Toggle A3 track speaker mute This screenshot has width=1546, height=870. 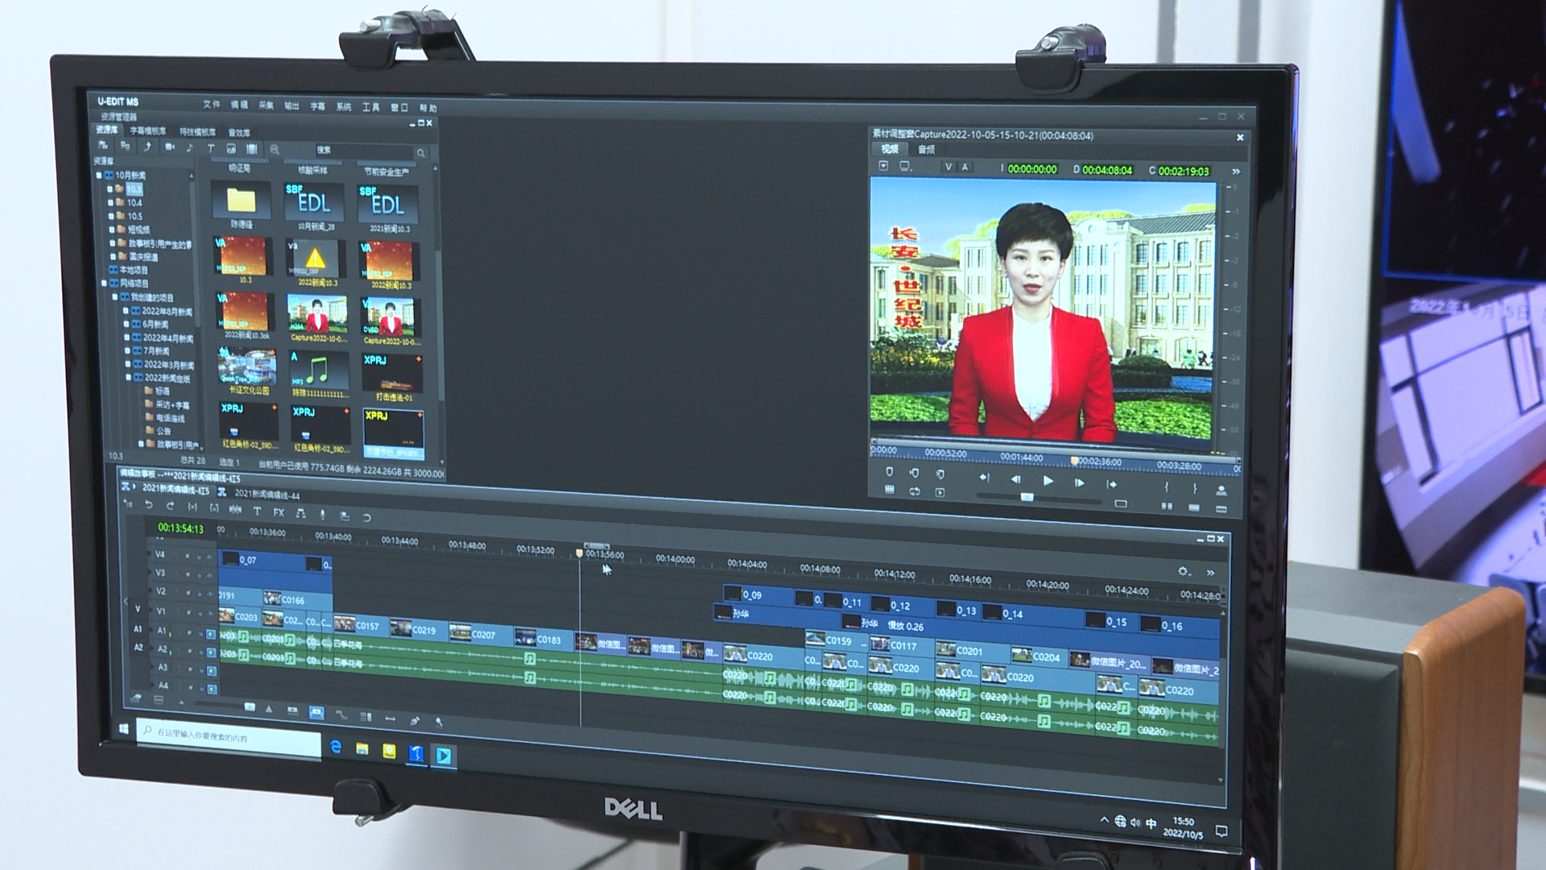pyautogui.click(x=212, y=670)
